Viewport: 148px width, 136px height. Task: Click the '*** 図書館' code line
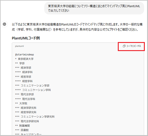point(22,130)
